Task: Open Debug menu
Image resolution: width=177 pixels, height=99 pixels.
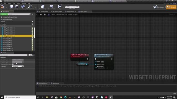Action: [x=19, y=3]
